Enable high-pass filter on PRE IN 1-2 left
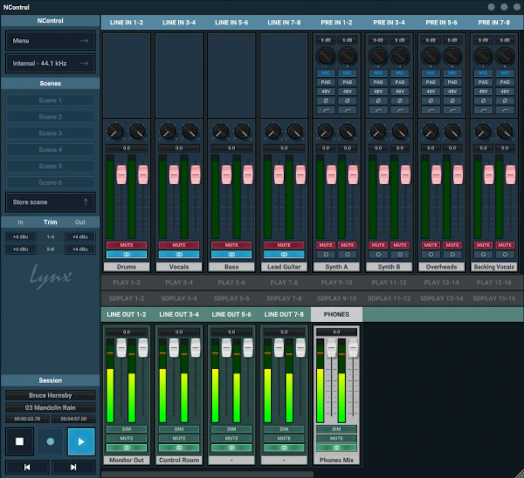The height and width of the screenshot is (478, 524). coord(326,110)
